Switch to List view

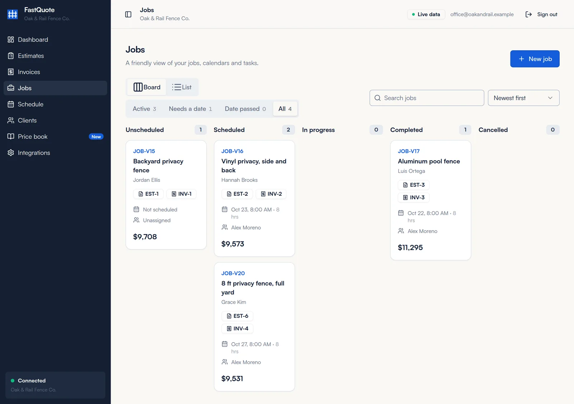pyautogui.click(x=182, y=87)
